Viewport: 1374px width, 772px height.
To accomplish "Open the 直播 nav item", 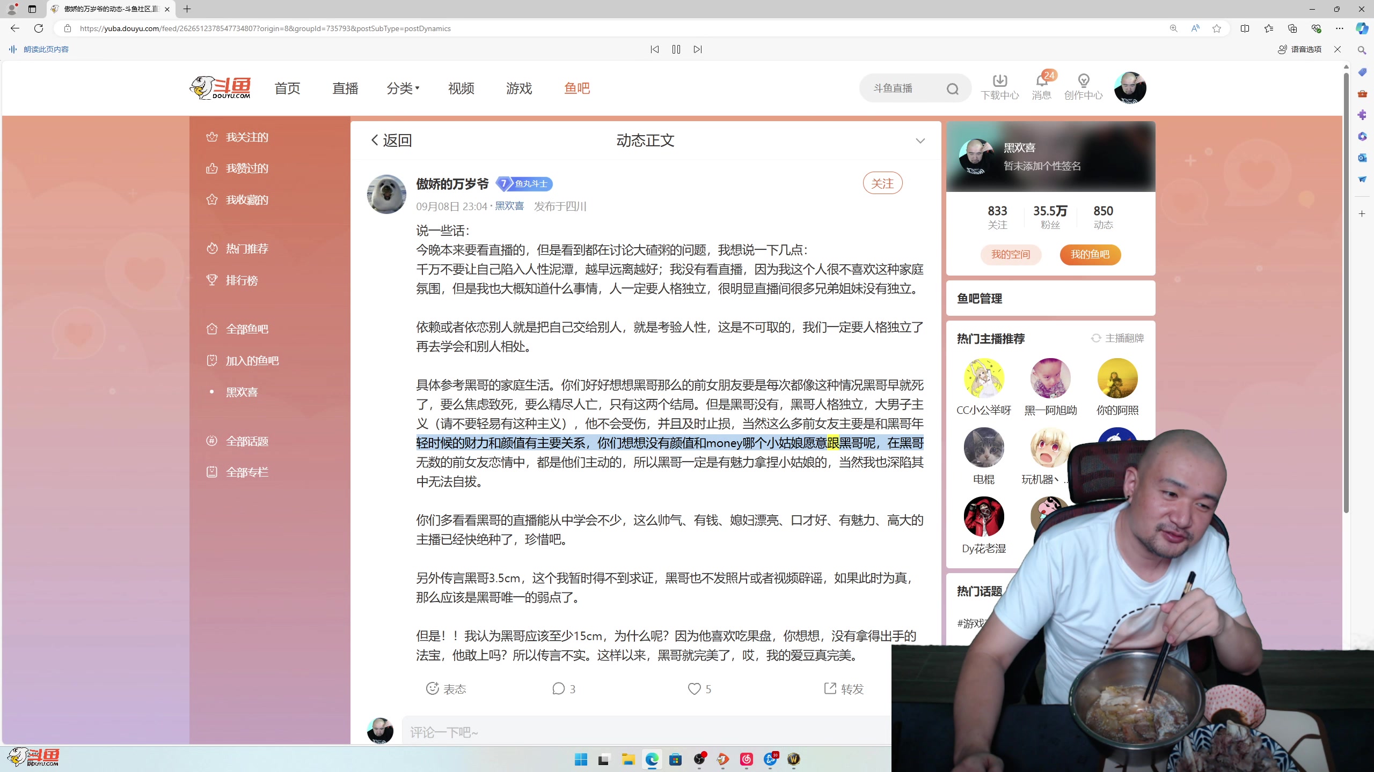I will (345, 88).
